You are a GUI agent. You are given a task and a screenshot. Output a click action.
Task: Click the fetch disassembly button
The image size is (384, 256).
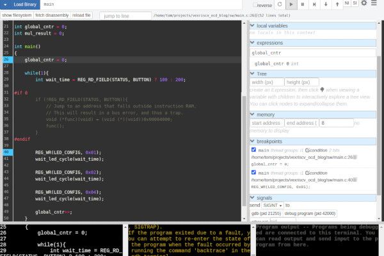pyautogui.click(x=52, y=15)
